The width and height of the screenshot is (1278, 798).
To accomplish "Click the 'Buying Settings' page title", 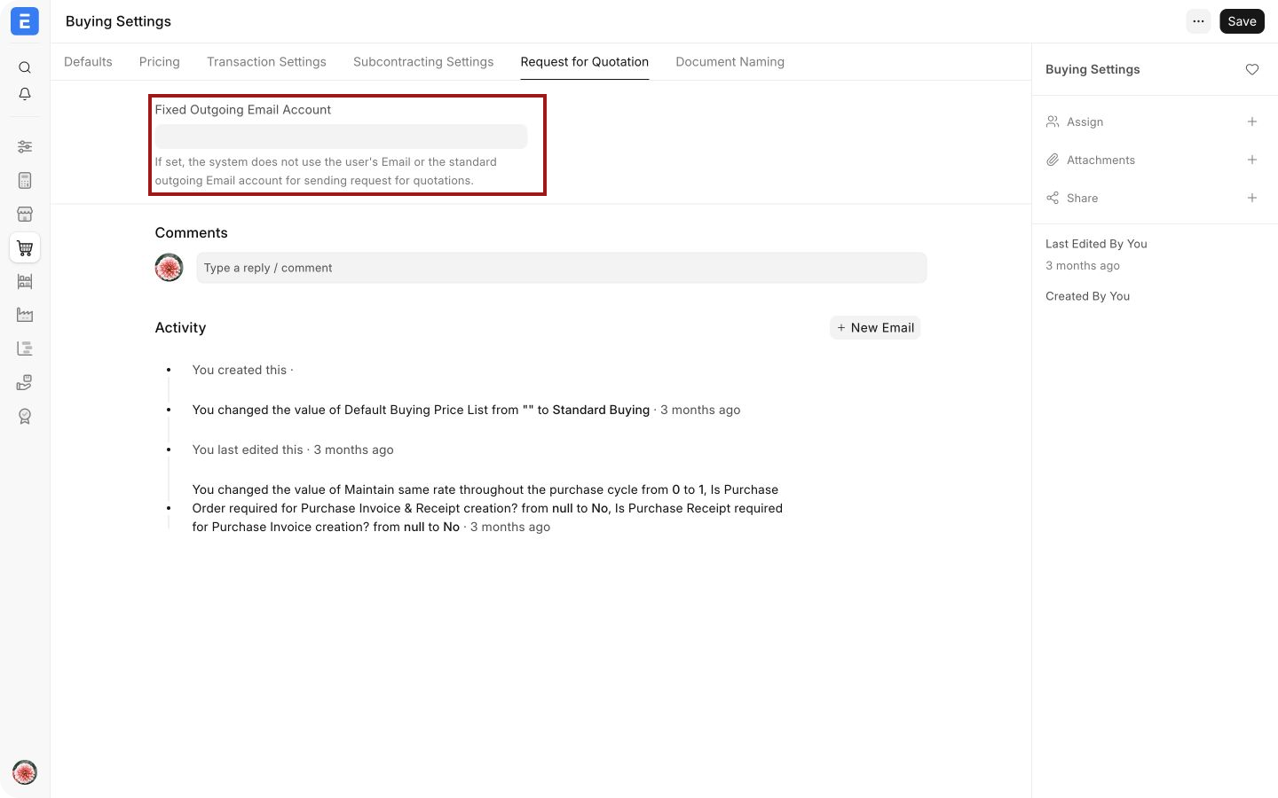I will point(118,21).
